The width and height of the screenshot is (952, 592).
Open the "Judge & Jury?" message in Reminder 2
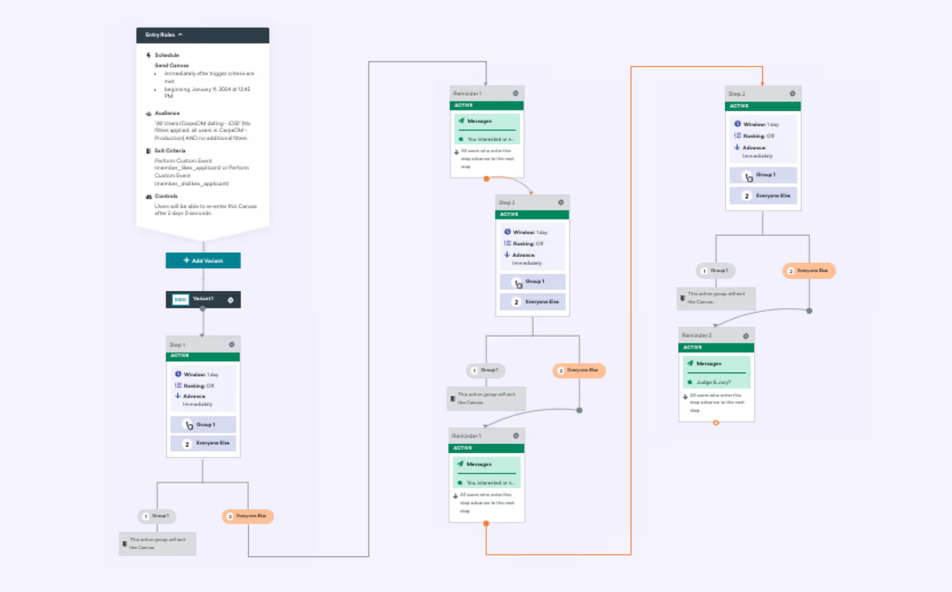(x=716, y=382)
